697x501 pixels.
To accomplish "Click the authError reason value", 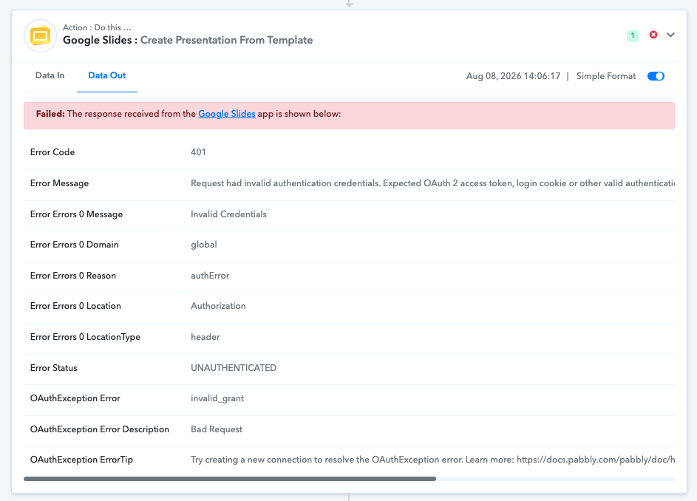I will [x=210, y=276].
